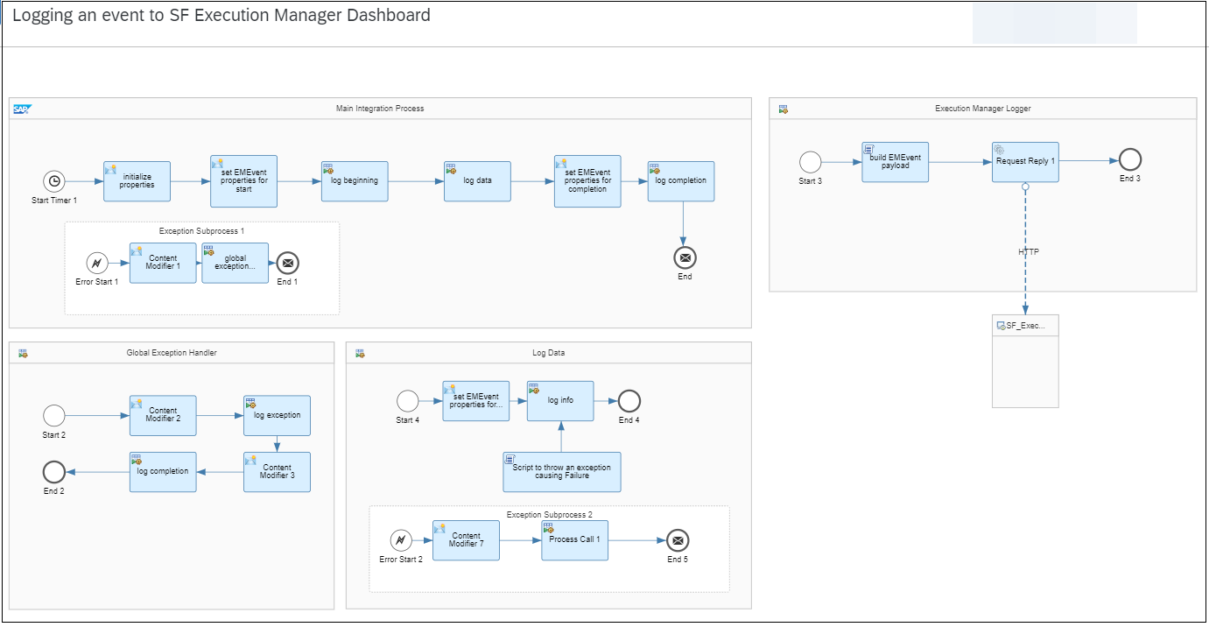Click the Start 4 event circle
This screenshot has height=627, width=1209.
tap(408, 401)
